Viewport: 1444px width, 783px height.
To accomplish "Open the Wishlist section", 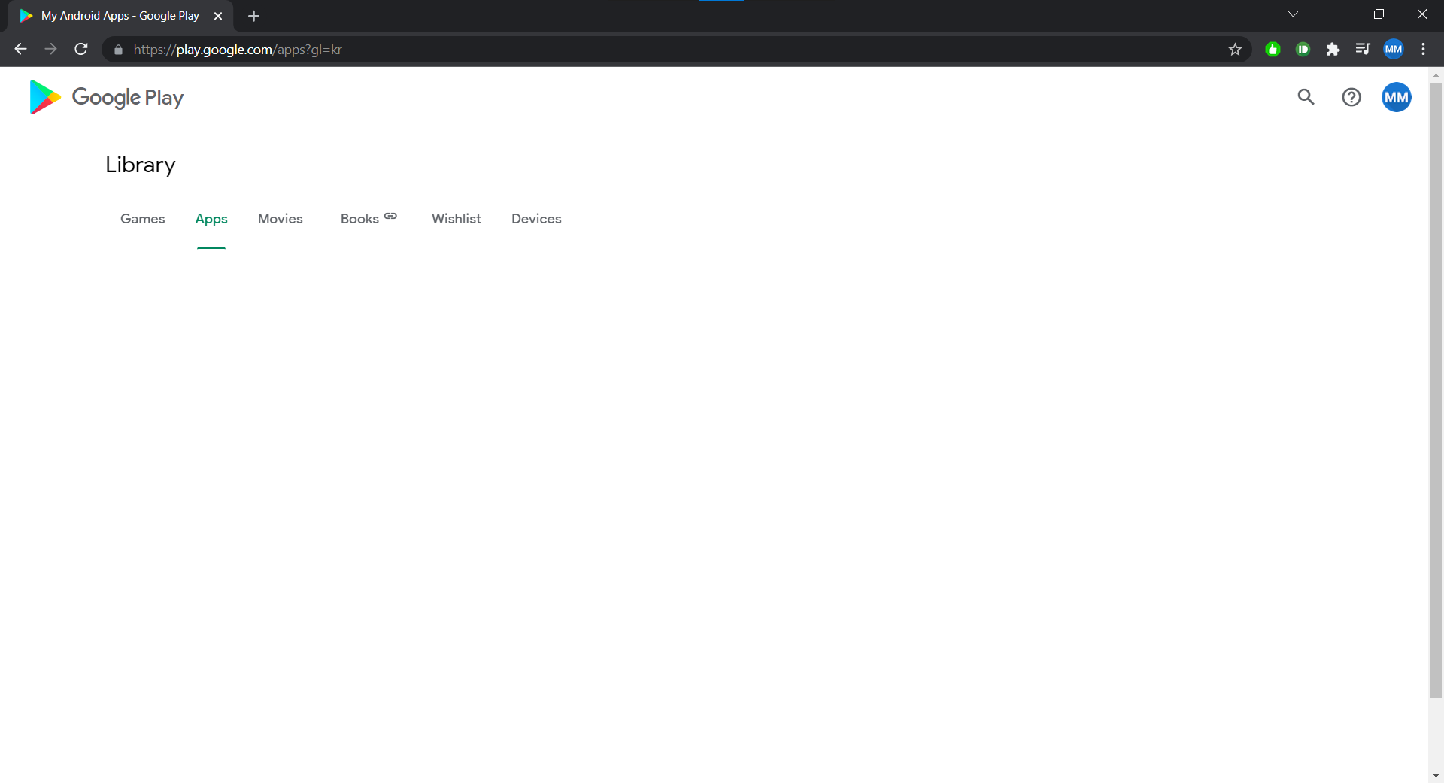I will tap(456, 219).
